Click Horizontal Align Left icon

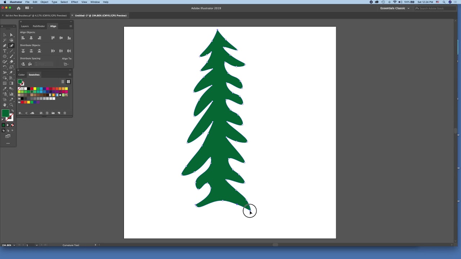point(23,38)
